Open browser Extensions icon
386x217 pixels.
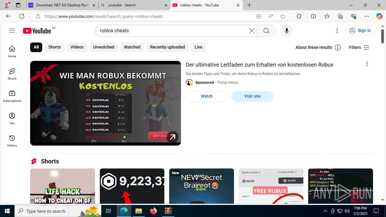pos(299,16)
